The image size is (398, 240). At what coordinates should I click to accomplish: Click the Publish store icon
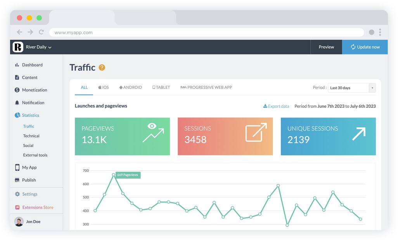(17, 180)
